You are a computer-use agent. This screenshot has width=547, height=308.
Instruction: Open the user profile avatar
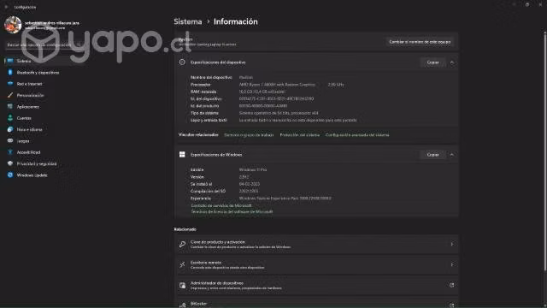point(13,25)
